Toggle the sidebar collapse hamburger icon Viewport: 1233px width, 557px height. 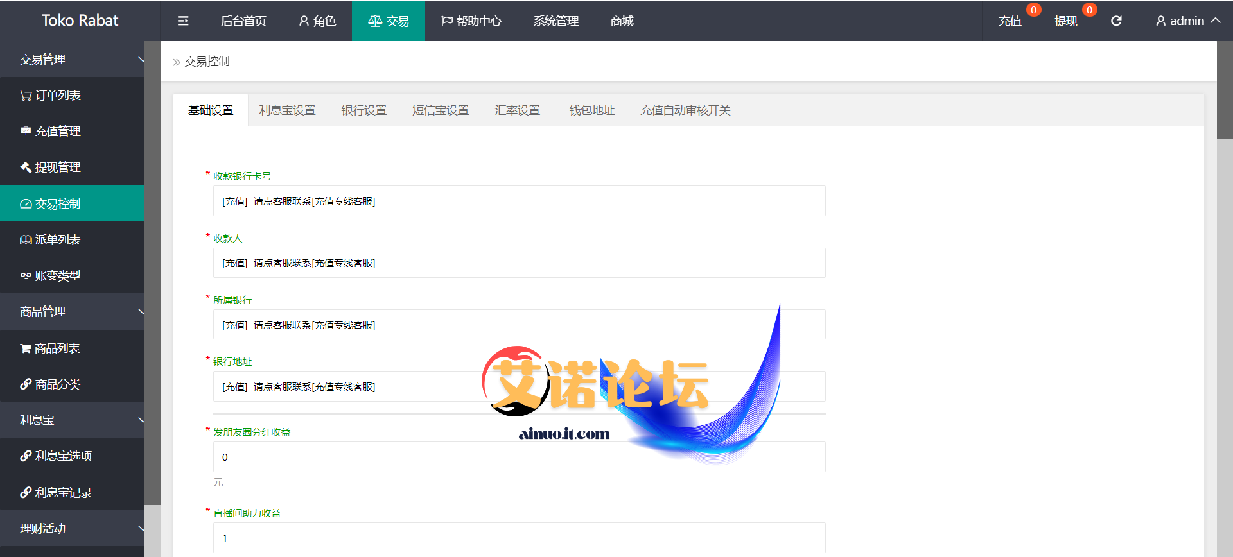pyautogui.click(x=183, y=21)
